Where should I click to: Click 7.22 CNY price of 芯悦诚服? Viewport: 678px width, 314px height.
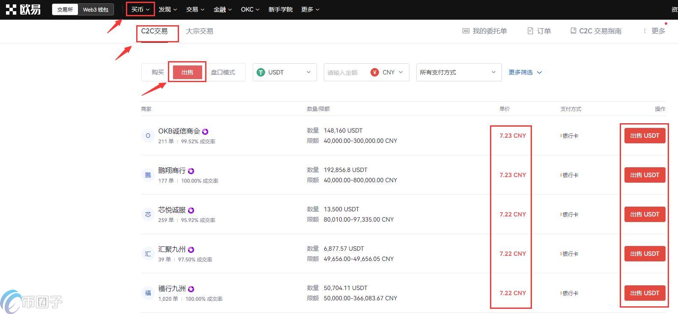[x=513, y=214]
